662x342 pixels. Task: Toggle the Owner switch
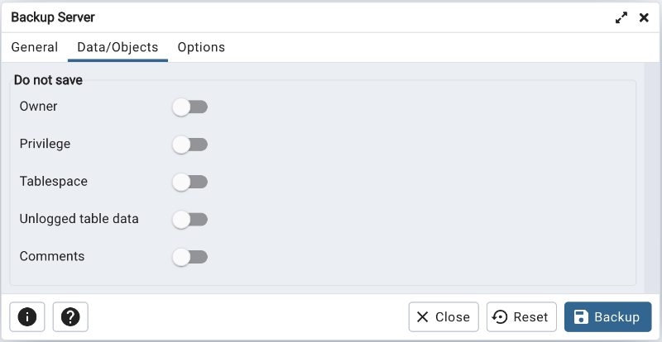(189, 107)
